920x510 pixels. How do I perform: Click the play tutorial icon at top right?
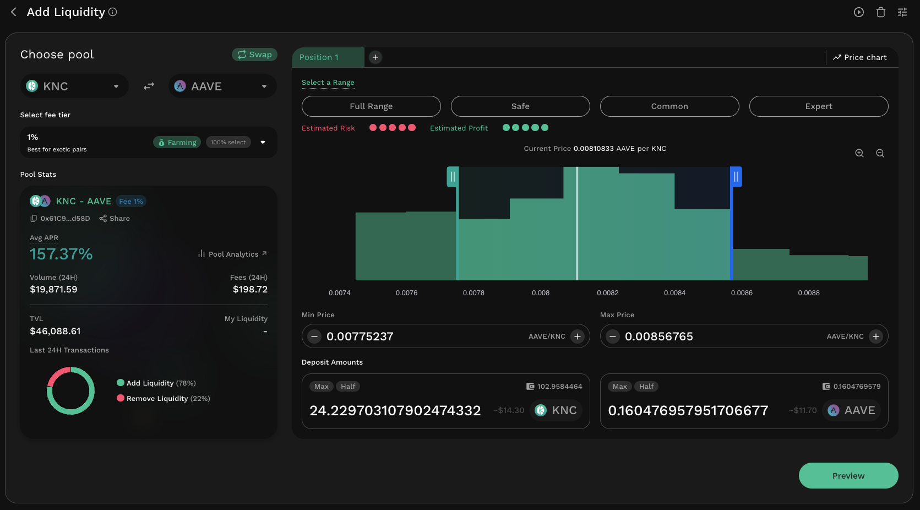tap(859, 12)
